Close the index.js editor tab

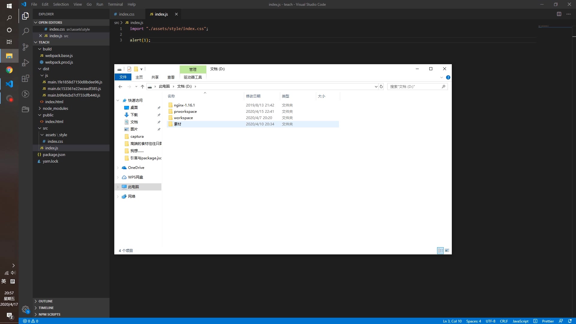coord(176,14)
